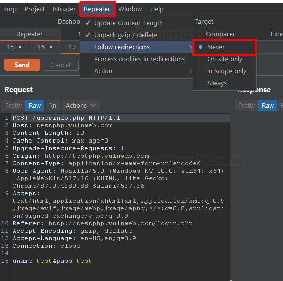Select In-scope only redirection option

coord(224,71)
